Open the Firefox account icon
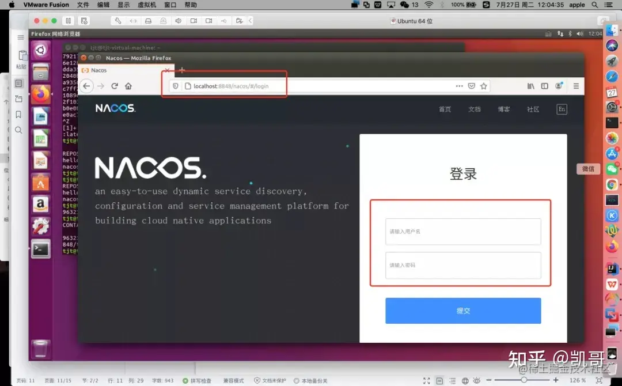This screenshot has height=386, width=622. click(x=559, y=86)
